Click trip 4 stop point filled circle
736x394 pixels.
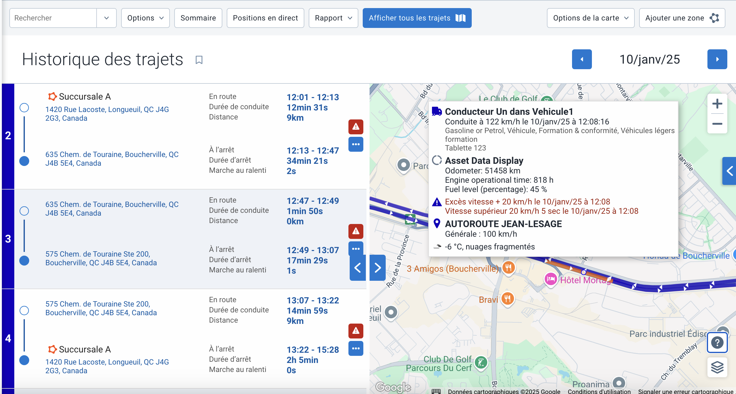(24, 360)
